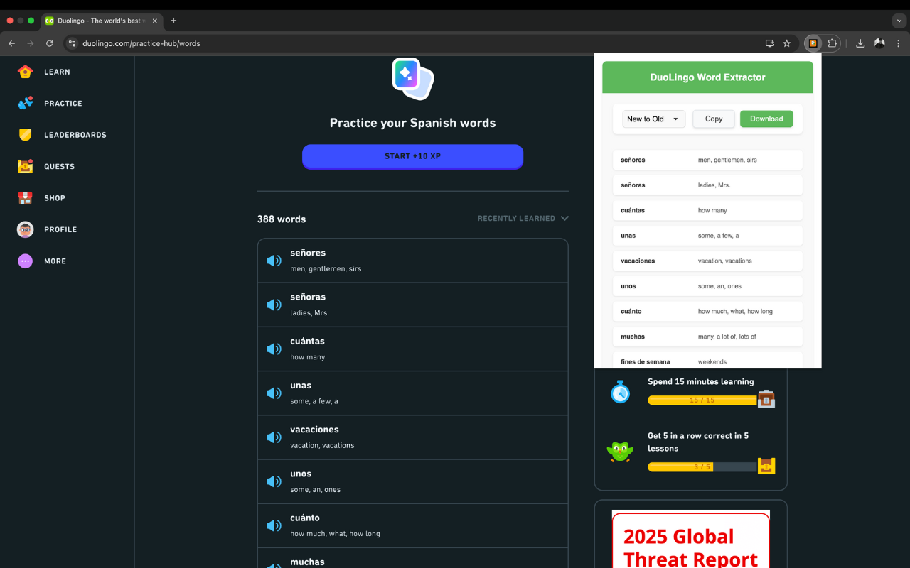The image size is (910, 568).
Task: Reload the Duolingo page
Action: 49,43
